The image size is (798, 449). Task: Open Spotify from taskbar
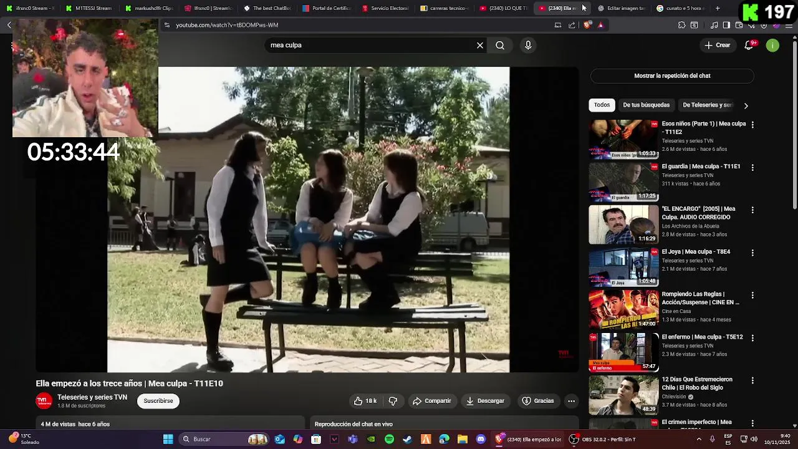coord(389,439)
